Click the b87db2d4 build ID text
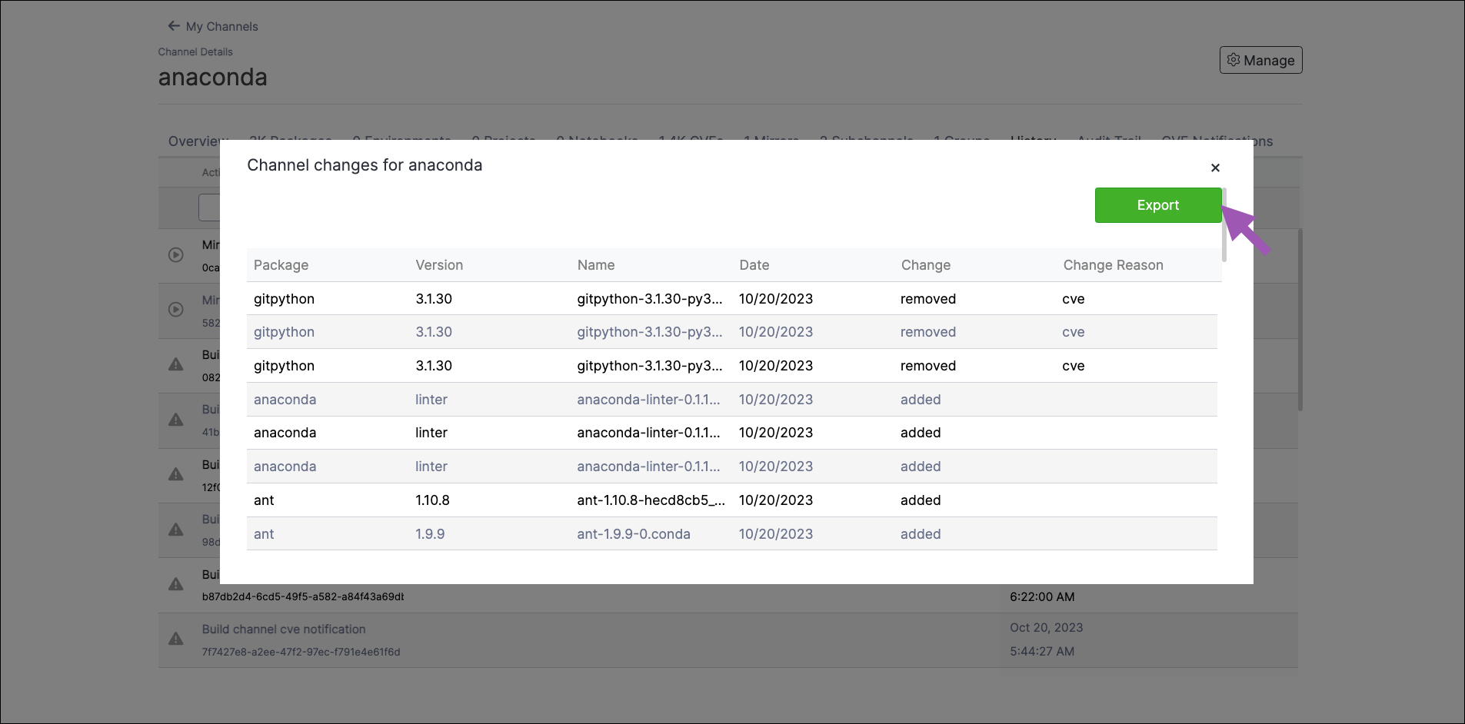 (302, 596)
